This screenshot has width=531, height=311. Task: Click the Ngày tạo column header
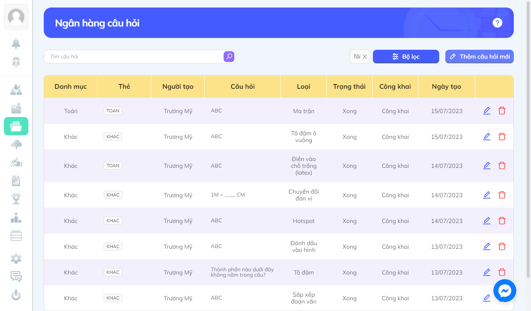pyautogui.click(x=446, y=87)
